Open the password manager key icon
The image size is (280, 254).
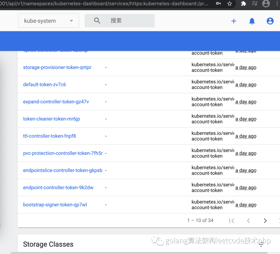pyautogui.click(x=218, y=4)
